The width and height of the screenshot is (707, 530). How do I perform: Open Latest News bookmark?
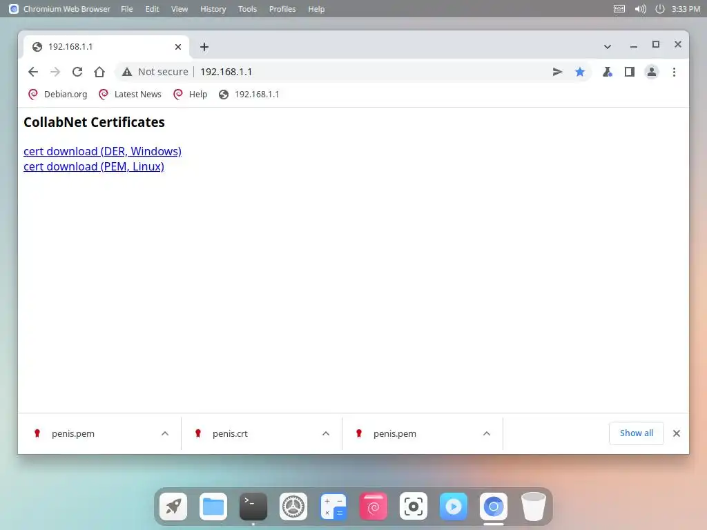click(130, 94)
